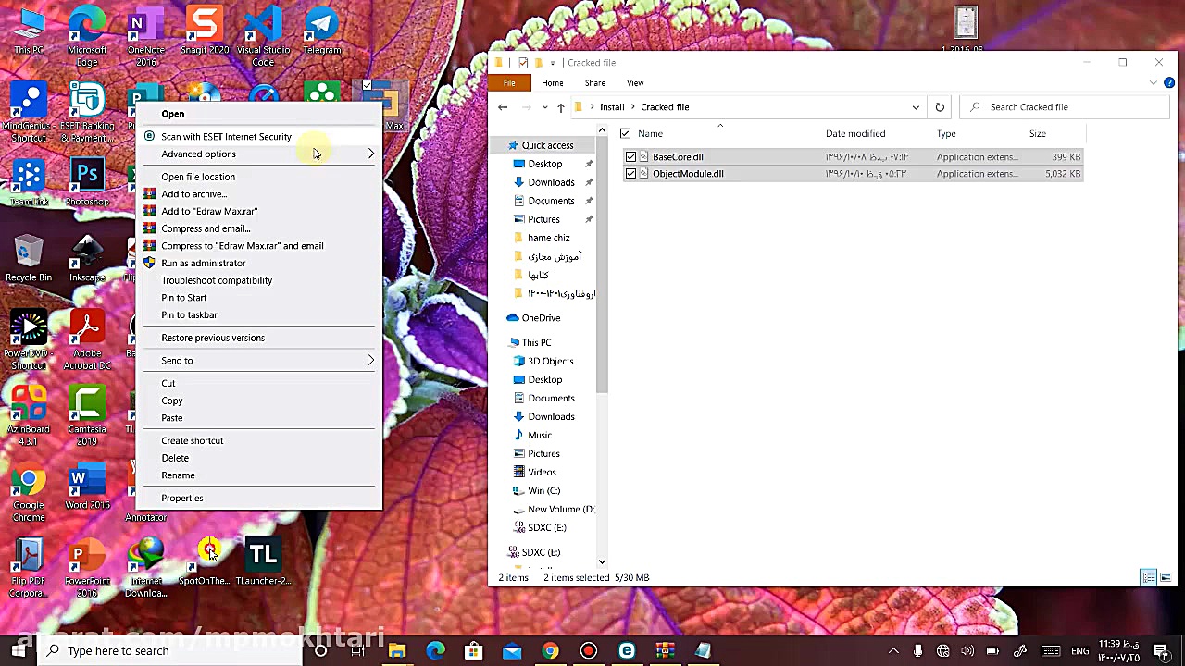Uncheck the BaseCore.dll file checkbox
1185x666 pixels.
click(x=630, y=157)
